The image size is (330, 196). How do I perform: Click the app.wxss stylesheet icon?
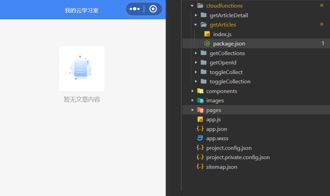click(200, 138)
